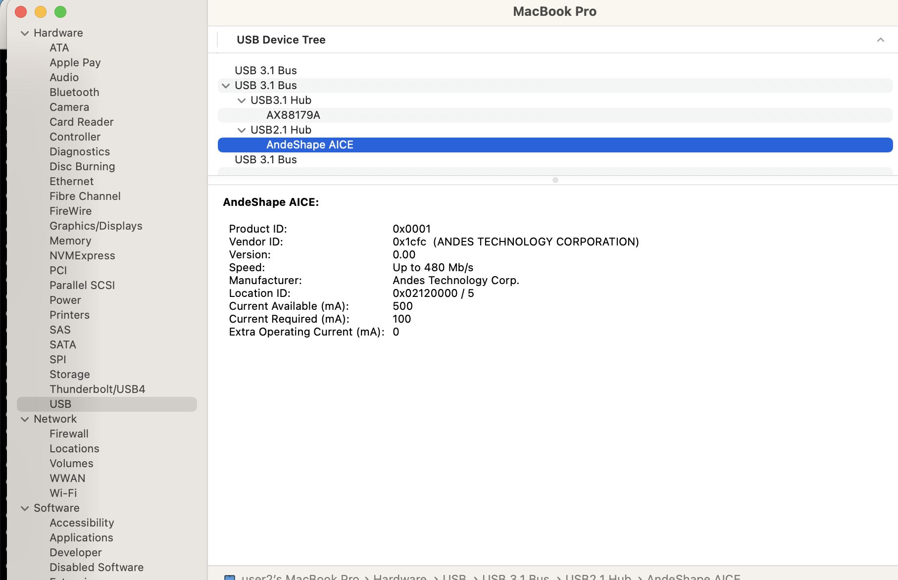The width and height of the screenshot is (898, 580).
Task: Click the pane divider drag handle
Action: [555, 180]
